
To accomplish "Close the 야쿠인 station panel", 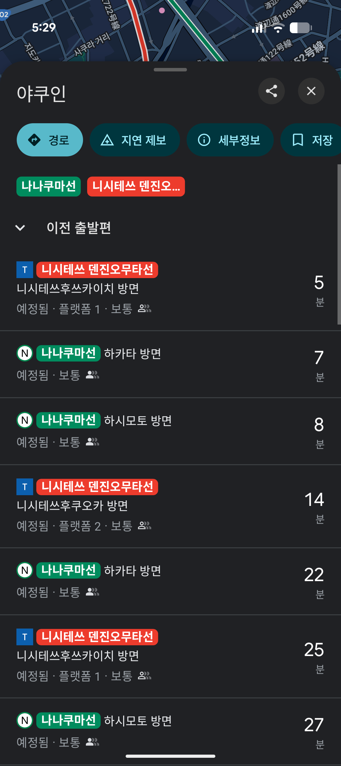I will click(311, 91).
